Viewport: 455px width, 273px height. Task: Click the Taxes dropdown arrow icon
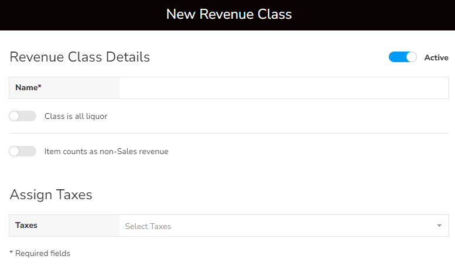tap(439, 226)
